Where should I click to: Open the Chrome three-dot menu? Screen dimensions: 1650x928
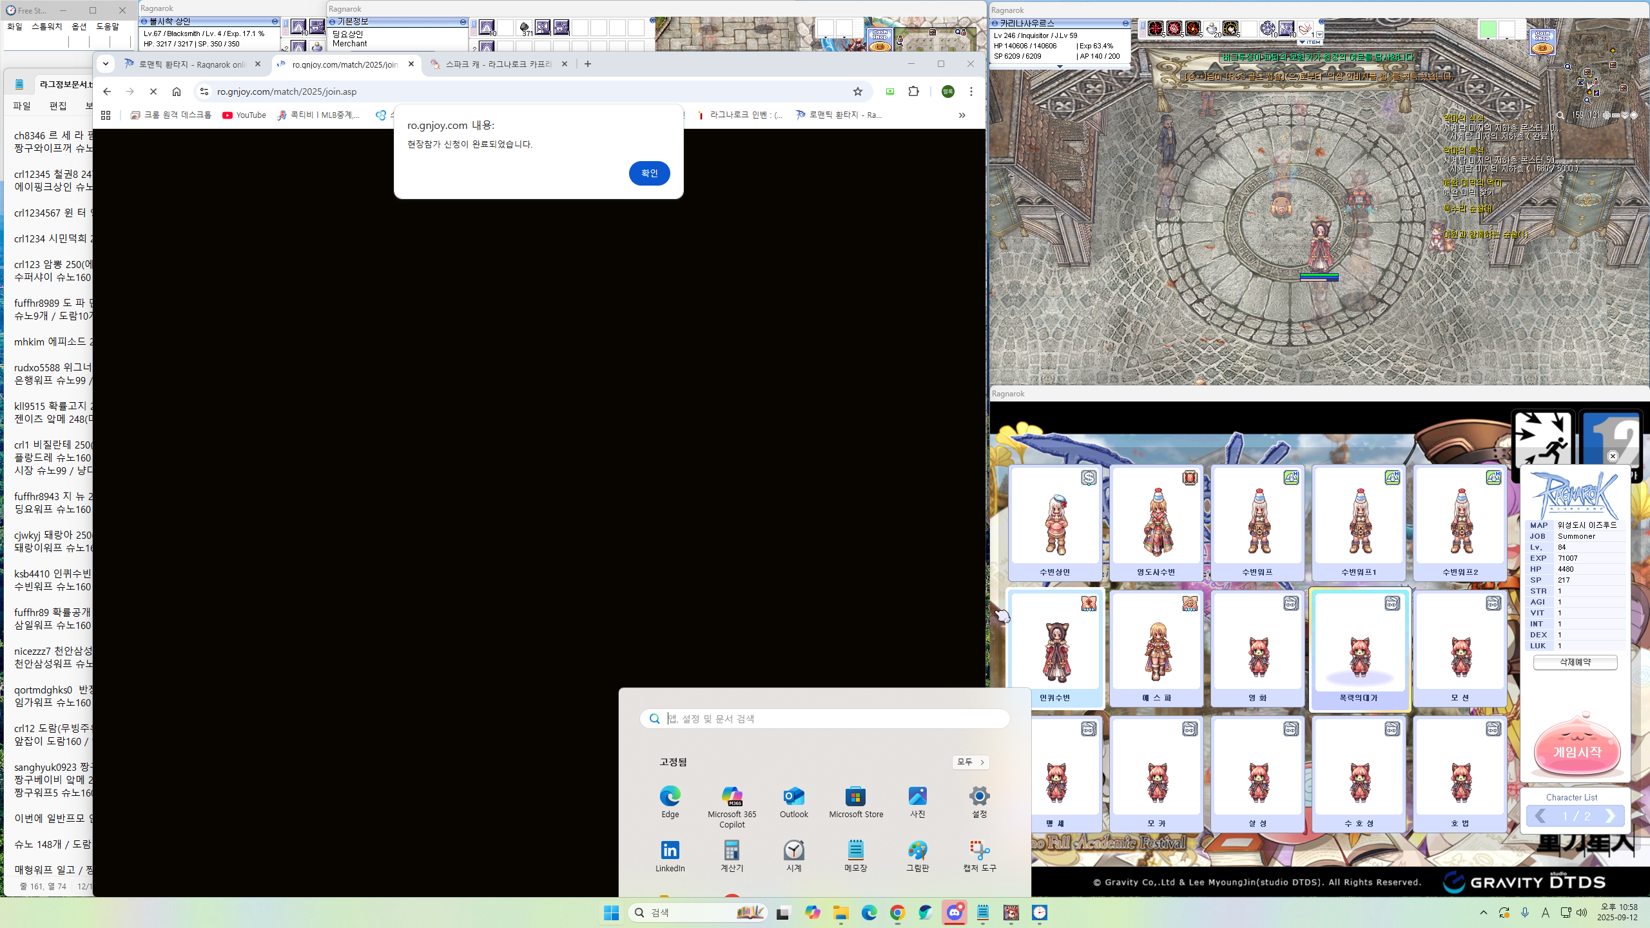coord(971,92)
